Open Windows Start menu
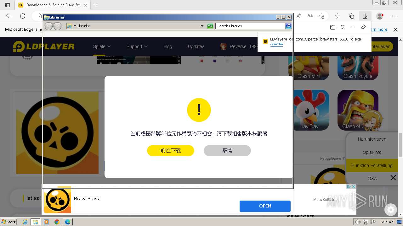 click(9, 222)
